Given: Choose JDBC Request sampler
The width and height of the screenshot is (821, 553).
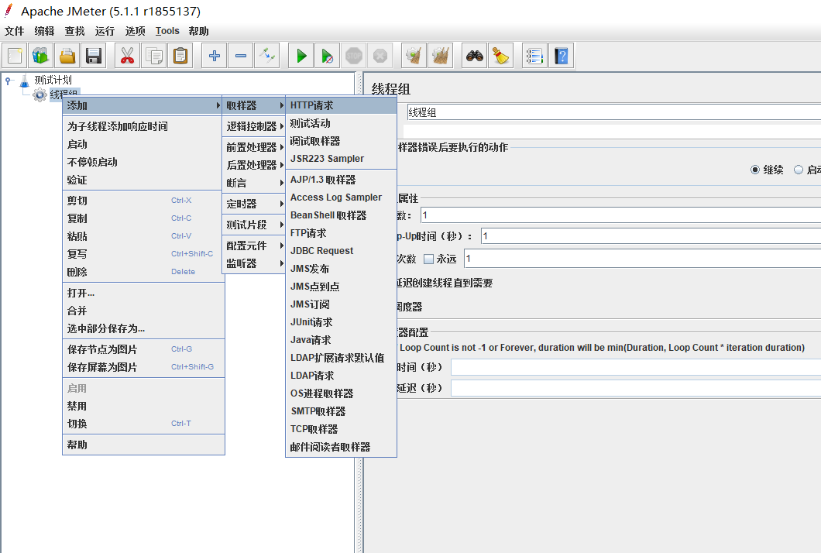Looking at the screenshot, I should click(341, 251).
